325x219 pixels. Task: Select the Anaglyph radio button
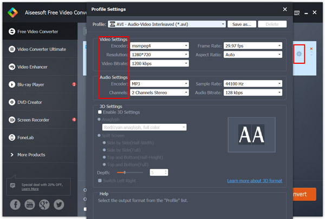(x=99, y=120)
